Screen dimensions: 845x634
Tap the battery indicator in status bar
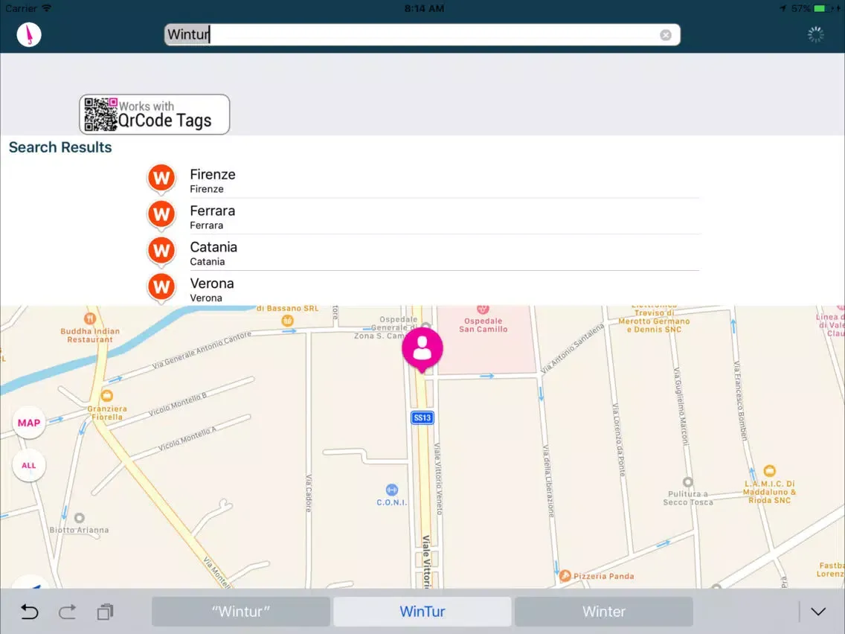pos(820,9)
